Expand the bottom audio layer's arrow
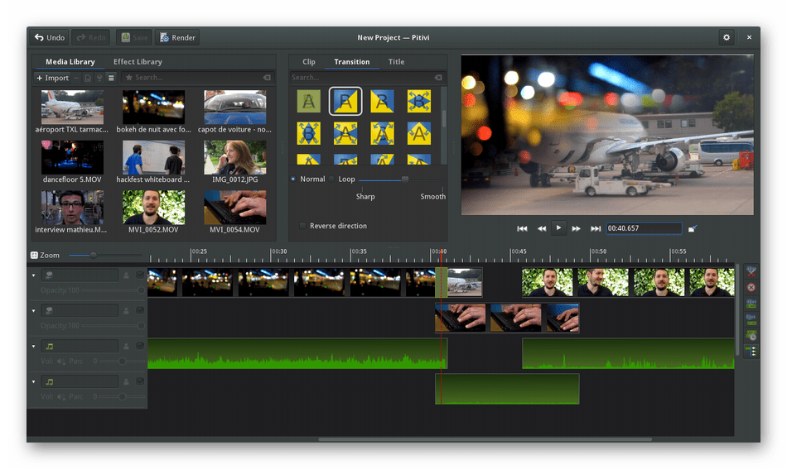787x469 pixels. coord(34,382)
